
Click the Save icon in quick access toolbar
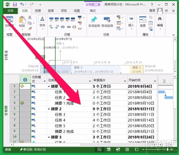[15, 5]
